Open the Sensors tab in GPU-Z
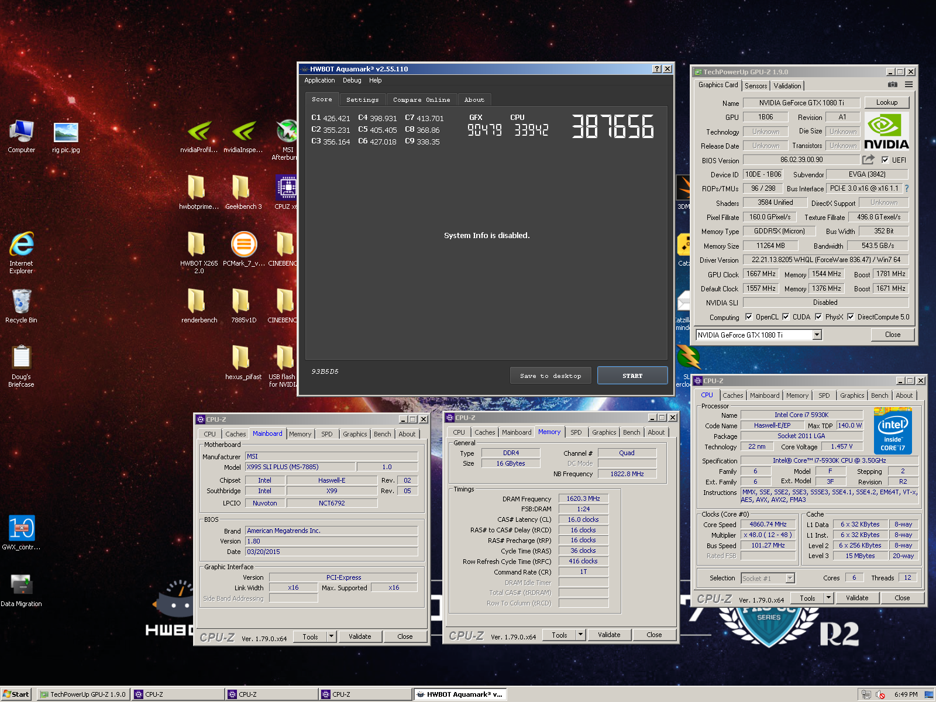The width and height of the screenshot is (936, 702). [x=756, y=86]
